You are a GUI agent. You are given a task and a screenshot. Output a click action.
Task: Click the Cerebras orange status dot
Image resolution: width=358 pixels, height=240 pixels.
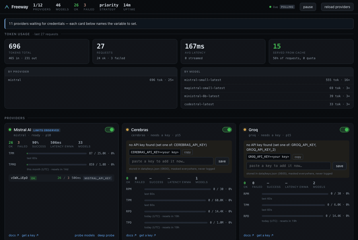point(127,130)
